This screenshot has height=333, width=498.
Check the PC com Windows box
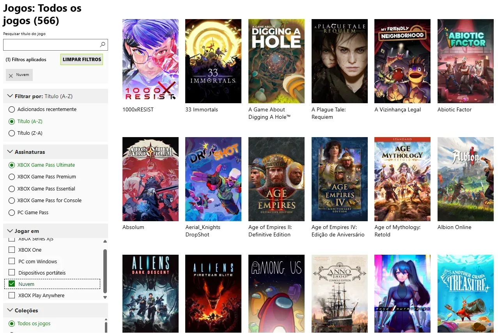click(x=12, y=261)
